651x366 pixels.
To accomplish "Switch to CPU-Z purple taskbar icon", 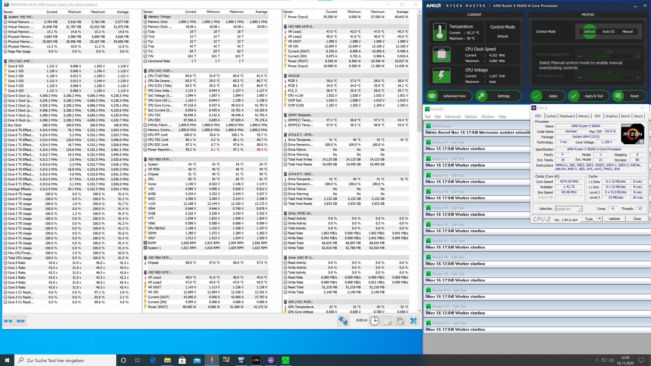I will point(271,360).
